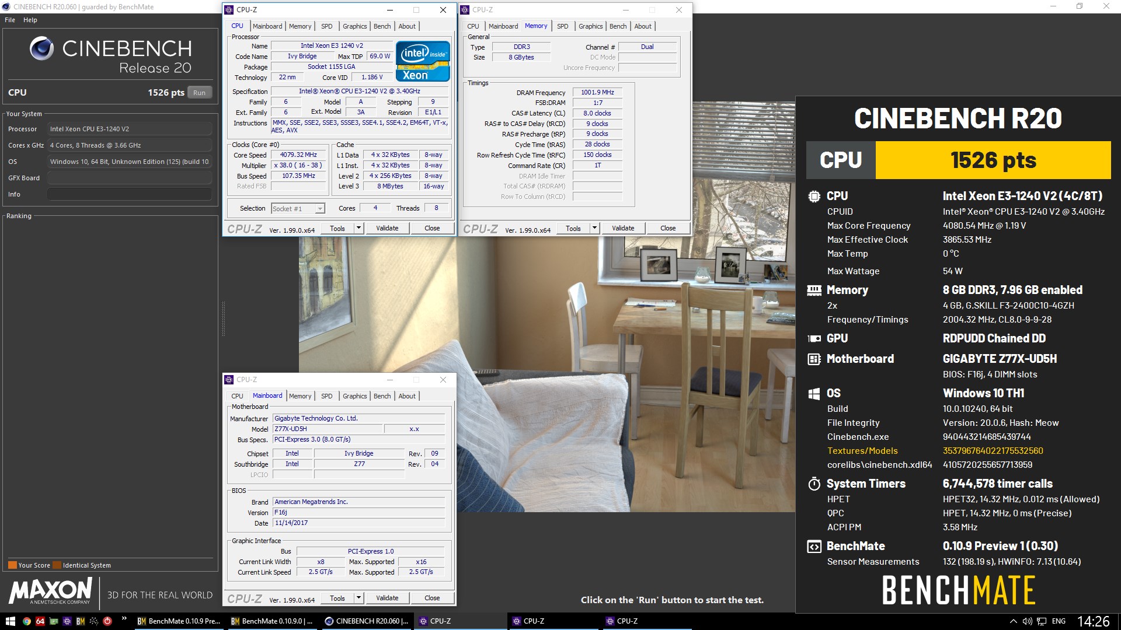
Task: Switch to CPU tab in CPU-Z Memory window
Action: [474, 26]
